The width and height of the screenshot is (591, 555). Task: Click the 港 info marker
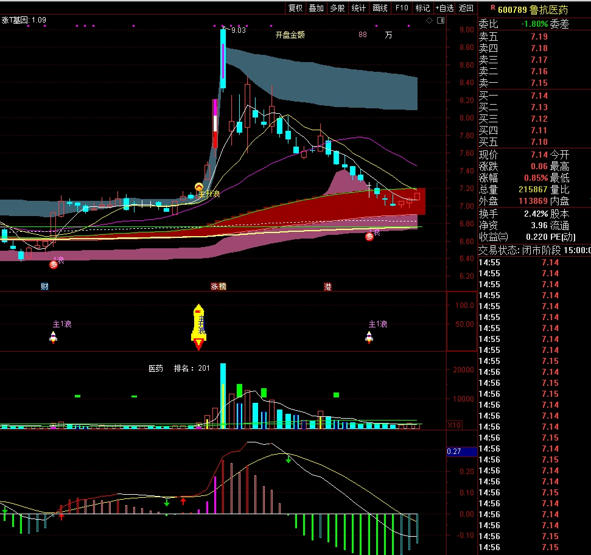[x=327, y=287]
